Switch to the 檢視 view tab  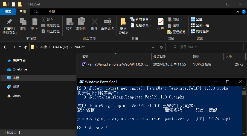coord(52,12)
